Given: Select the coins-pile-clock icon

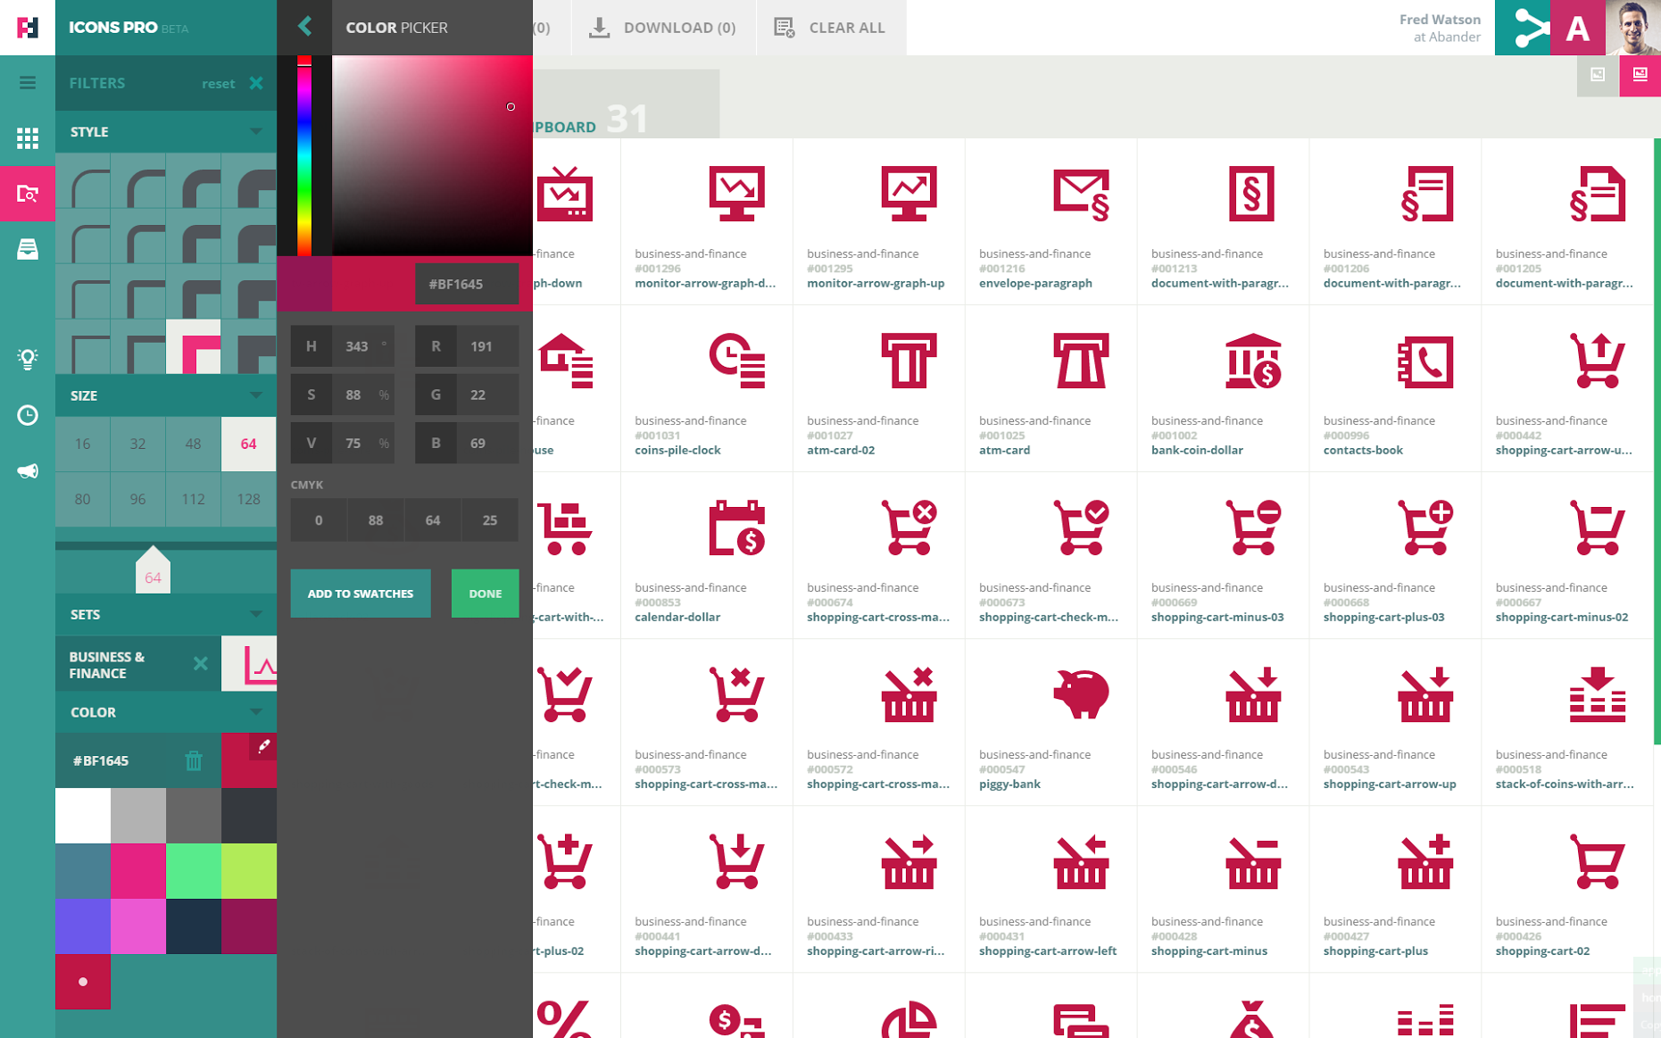Looking at the screenshot, I should click(x=736, y=361).
